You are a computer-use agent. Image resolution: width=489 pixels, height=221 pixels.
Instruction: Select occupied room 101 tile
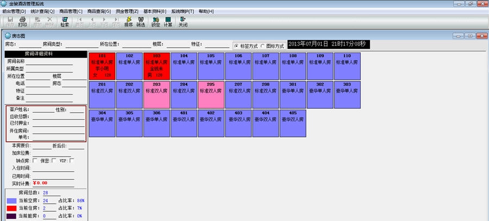tap(102, 66)
